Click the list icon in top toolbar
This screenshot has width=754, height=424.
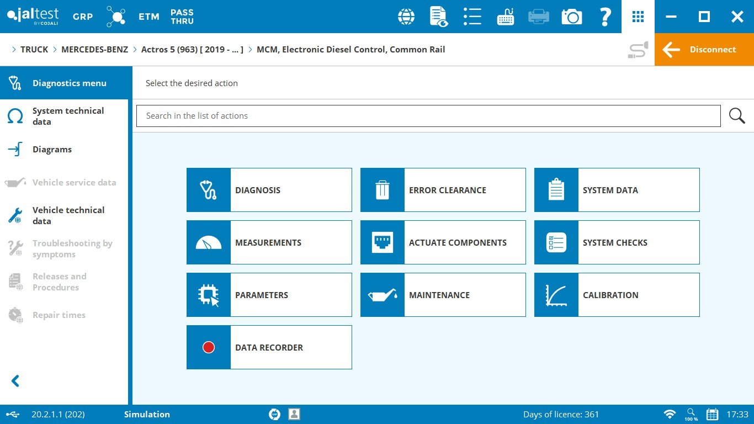472,17
